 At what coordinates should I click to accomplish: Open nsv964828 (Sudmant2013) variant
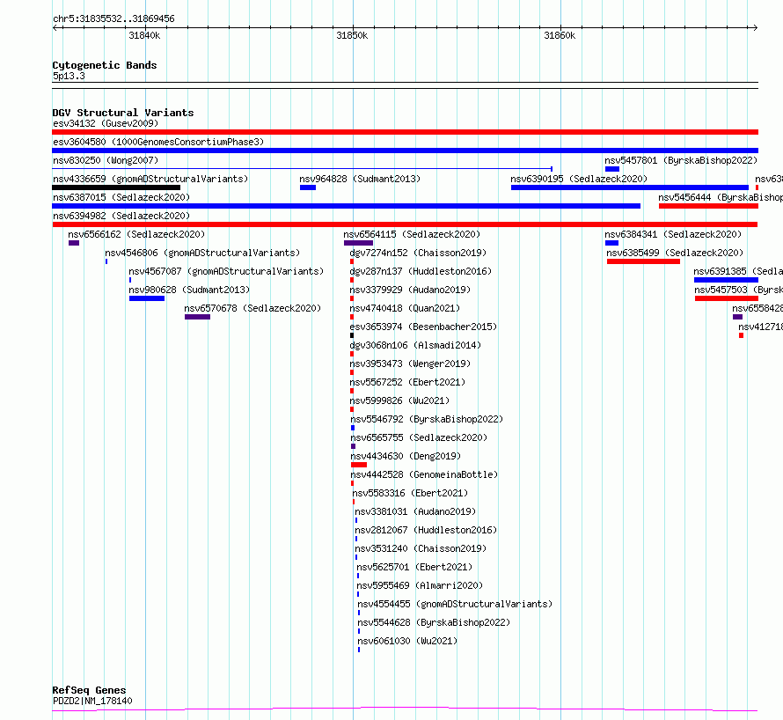point(360,179)
